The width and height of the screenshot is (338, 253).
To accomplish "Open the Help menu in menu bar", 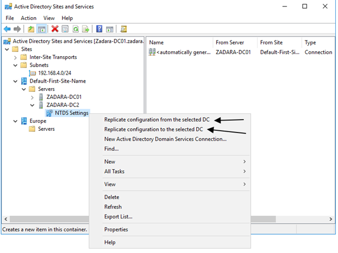I will 67,18.
